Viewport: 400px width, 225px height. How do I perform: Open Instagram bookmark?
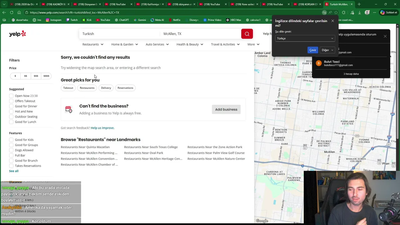tap(53, 20)
